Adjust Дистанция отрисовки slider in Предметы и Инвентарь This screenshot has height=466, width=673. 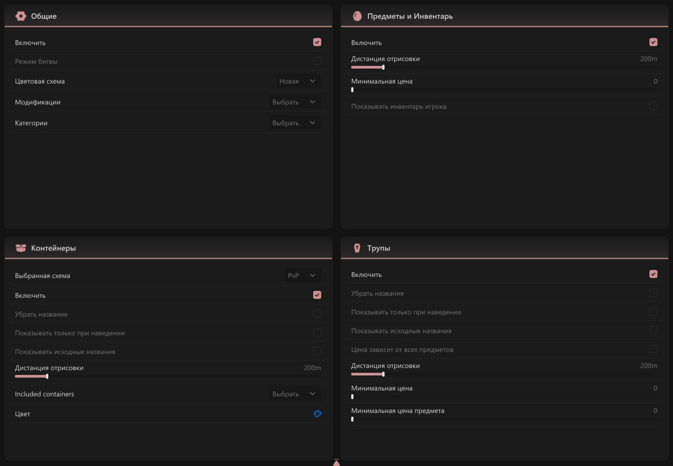tap(504, 67)
